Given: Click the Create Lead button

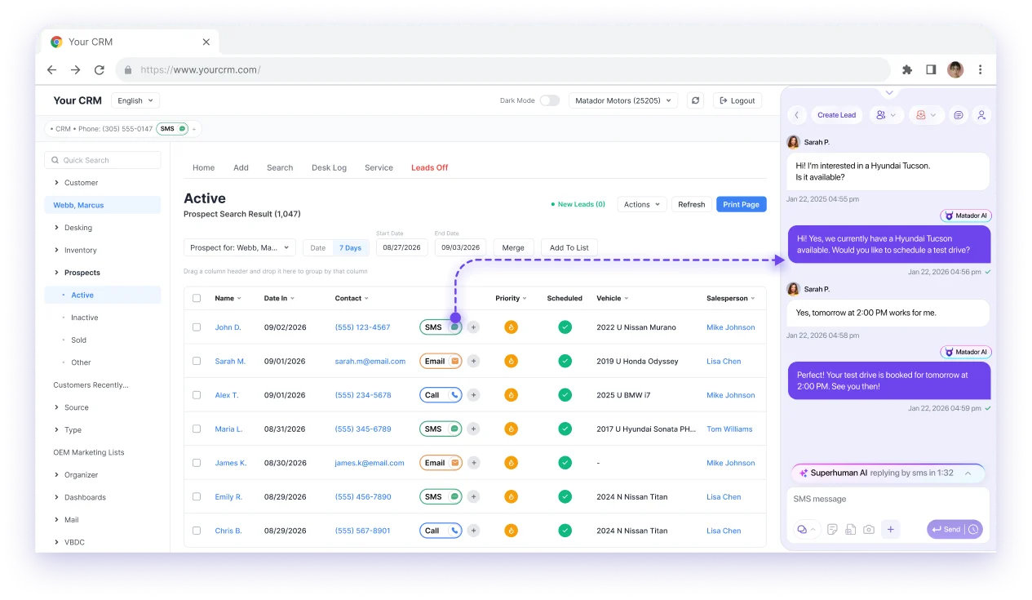Looking at the screenshot, I should (836, 115).
